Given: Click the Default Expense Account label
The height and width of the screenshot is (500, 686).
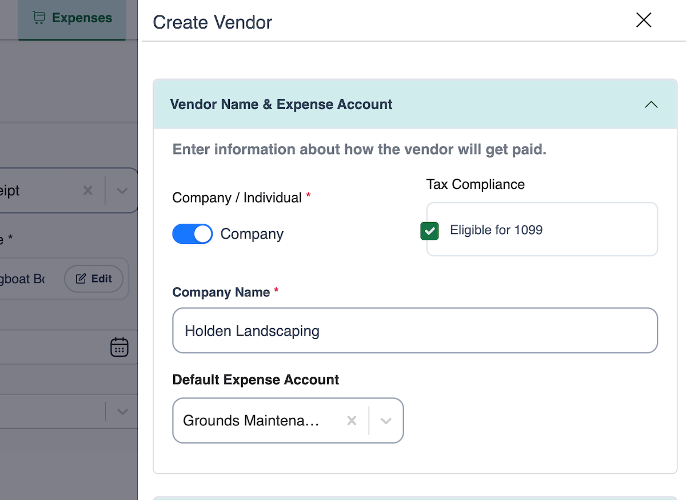Looking at the screenshot, I should [x=256, y=380].
